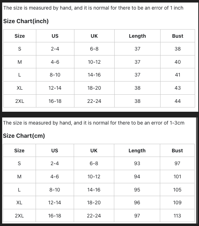Click UK size 22-24 in cm chart
This screenshot has height=226, width=199.
(x=94, y=216)
